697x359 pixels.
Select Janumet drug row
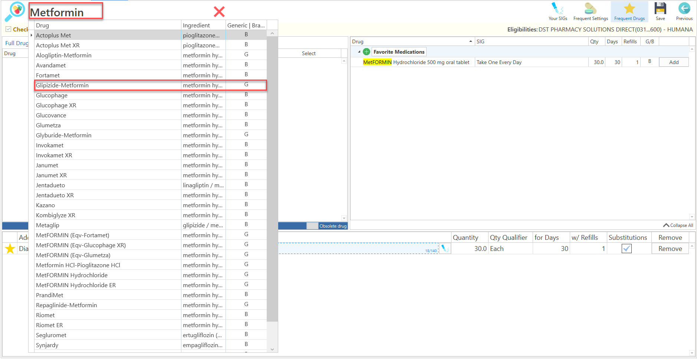(x=151, y=165)
